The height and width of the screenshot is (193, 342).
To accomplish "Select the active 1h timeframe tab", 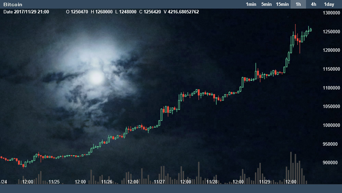I will tap(298, 4).
